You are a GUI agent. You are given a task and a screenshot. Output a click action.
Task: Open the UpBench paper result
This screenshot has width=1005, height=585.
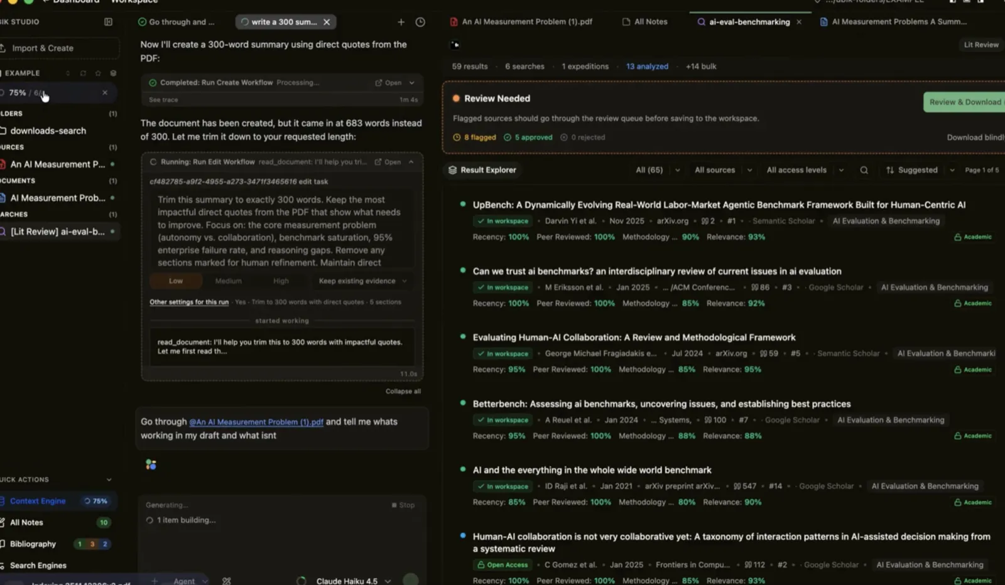click(719, 205)
